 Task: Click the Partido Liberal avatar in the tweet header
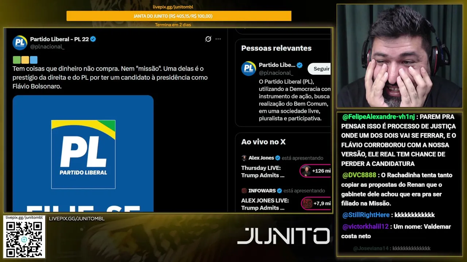coord(20,43)
